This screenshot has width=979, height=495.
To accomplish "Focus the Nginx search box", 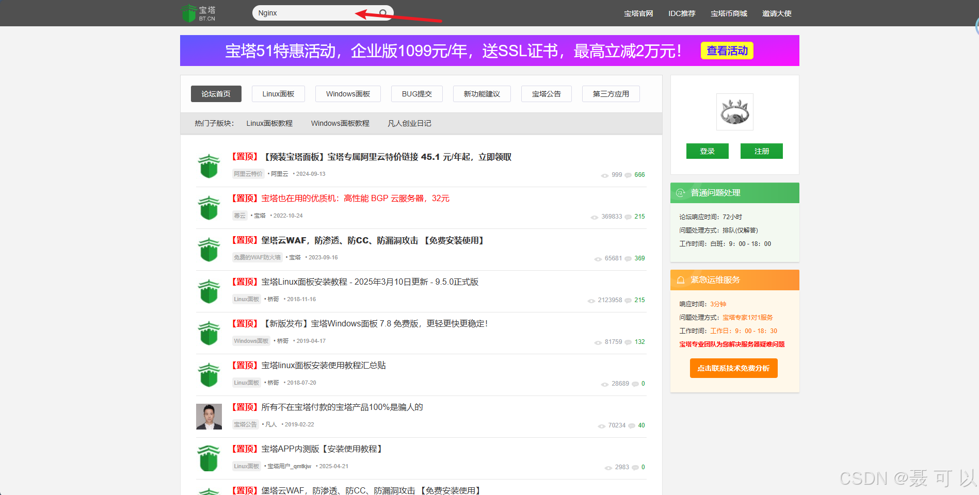I will [x=323, y=13].
